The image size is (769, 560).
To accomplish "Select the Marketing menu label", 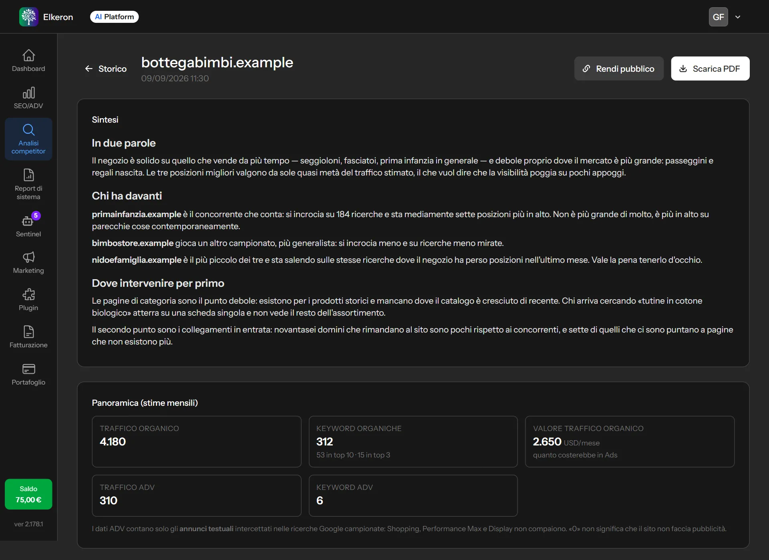I will tap(28, 270).
